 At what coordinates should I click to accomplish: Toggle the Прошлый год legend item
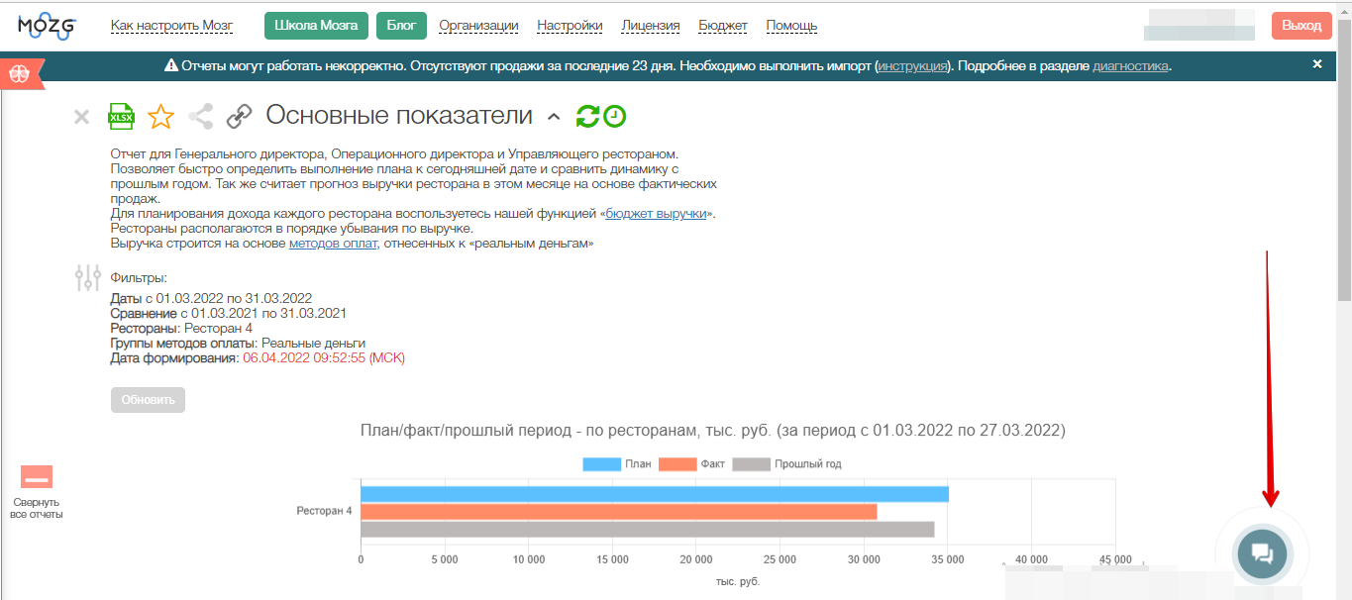[x=786, y=463]
